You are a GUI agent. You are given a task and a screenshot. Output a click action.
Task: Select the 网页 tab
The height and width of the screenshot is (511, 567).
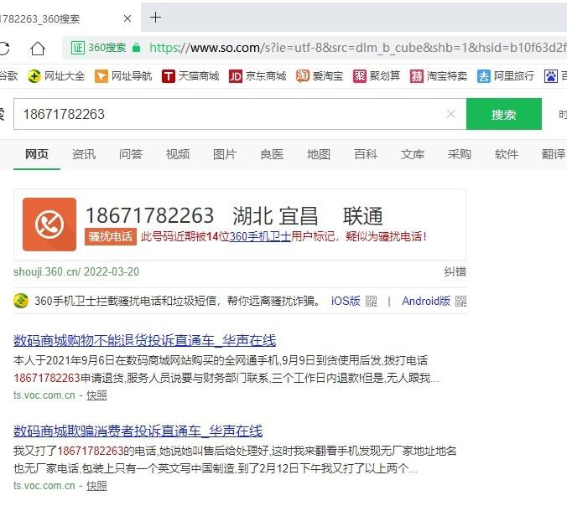coord(37,154)
